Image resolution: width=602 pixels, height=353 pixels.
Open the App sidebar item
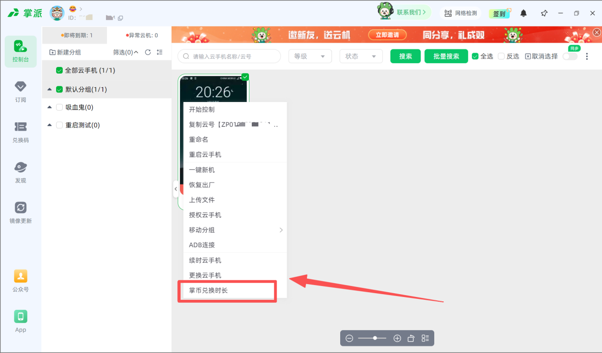point(20,321)
